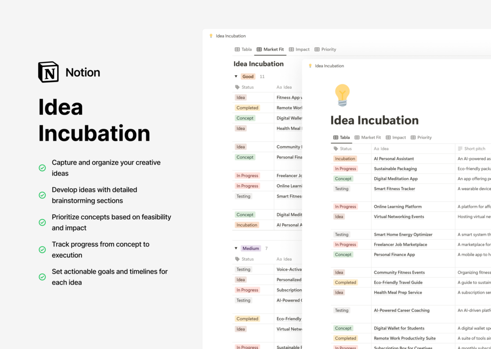Click the Idea column header in front table
This screenshot has height=349, width=491.
pos(381,148)
